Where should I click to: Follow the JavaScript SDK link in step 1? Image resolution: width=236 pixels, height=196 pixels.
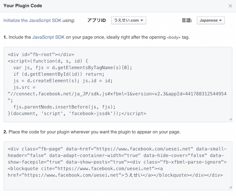[48, 37]
